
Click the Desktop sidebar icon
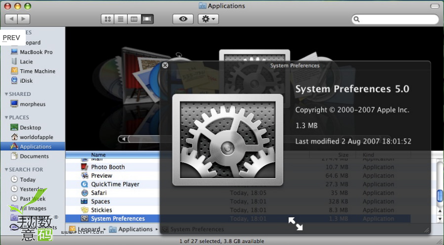pyautogui.click(x=14, y=127)
